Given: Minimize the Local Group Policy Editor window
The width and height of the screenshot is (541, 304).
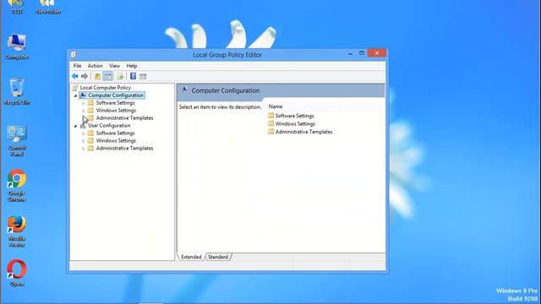Looking at the screenshot, I should [350, 53].
